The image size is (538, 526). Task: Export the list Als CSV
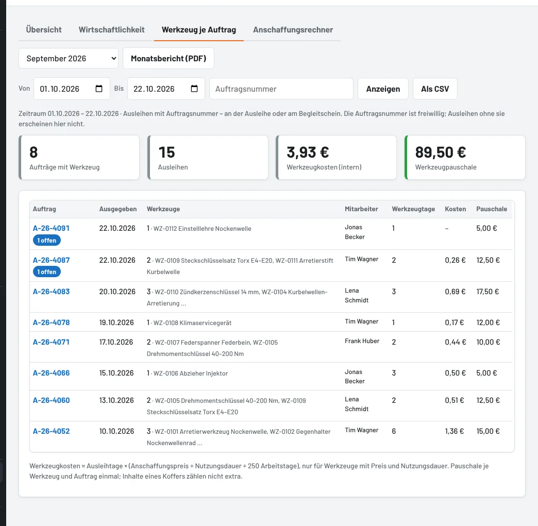pos(435,89)
